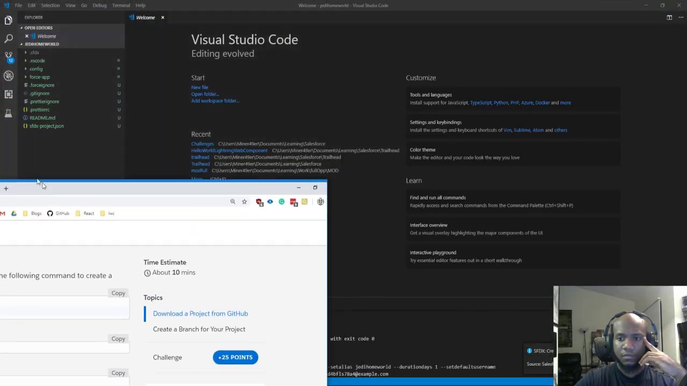This screenshot has height=386, width=687.
Task: Open the Debug menu
Action: 99,5
